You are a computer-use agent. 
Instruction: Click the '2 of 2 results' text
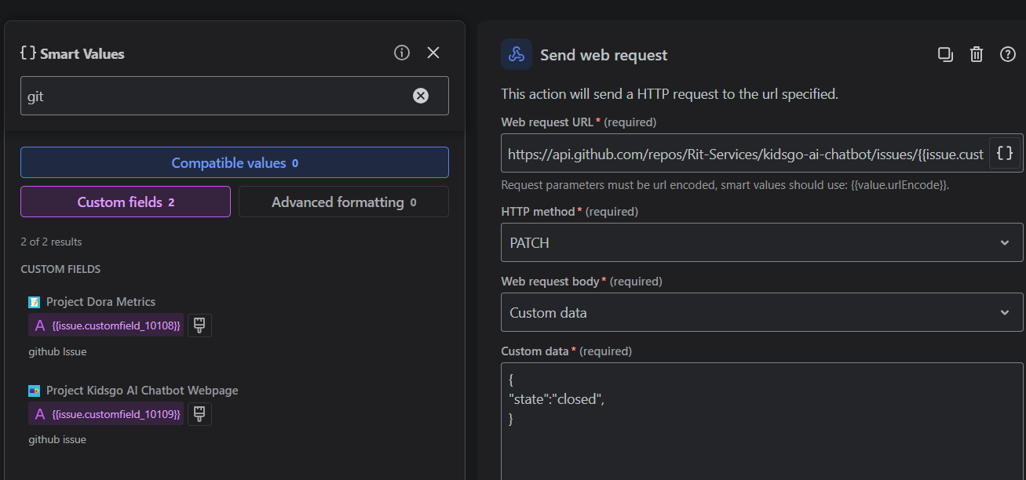(51, 242)
